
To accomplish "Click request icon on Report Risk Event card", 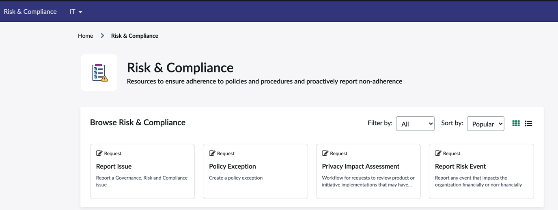I will pyautogui.click(x=438, y=153).
